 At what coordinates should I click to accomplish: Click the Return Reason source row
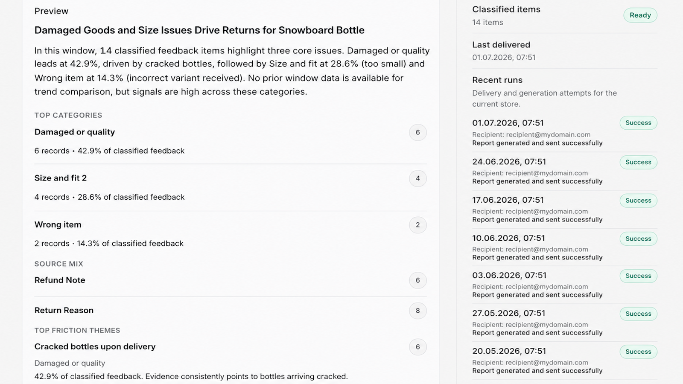[x=231, y=311]
